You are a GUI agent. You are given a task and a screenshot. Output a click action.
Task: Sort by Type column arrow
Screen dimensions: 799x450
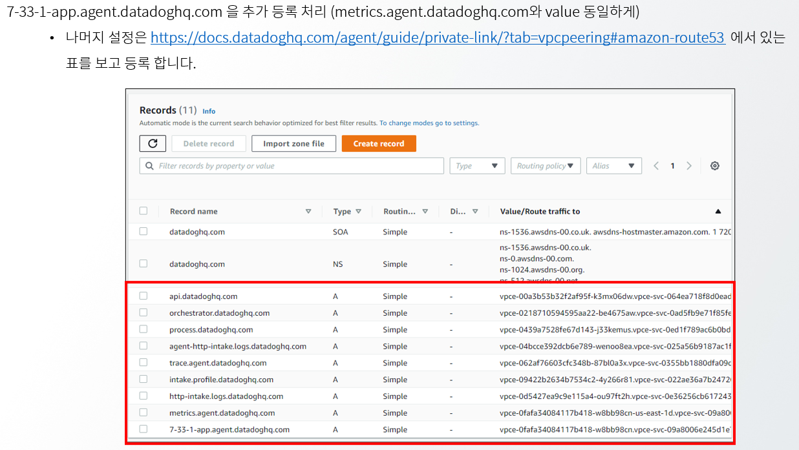click(x=358, y=211)
